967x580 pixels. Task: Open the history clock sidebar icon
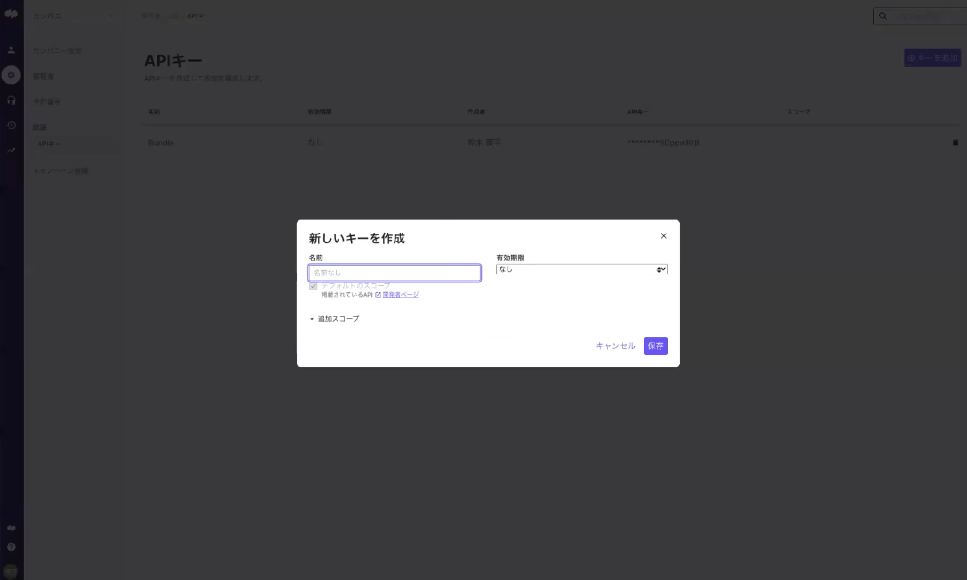click(11, 125)
